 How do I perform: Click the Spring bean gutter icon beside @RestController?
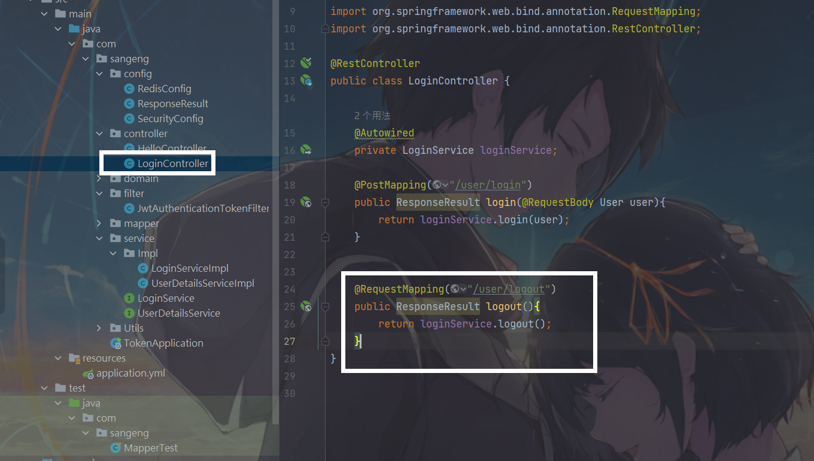pyautogui.click(x=306, y=63)
